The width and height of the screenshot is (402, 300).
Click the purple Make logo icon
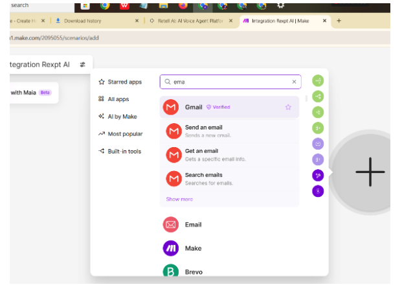click(171, 248)
